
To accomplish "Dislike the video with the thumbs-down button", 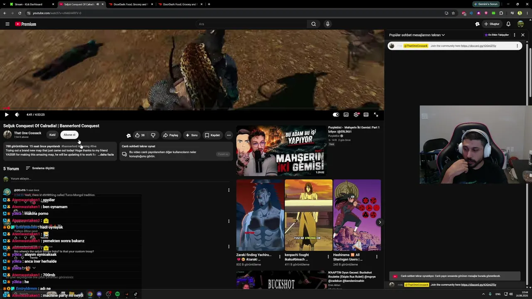I will click(153, 135).
